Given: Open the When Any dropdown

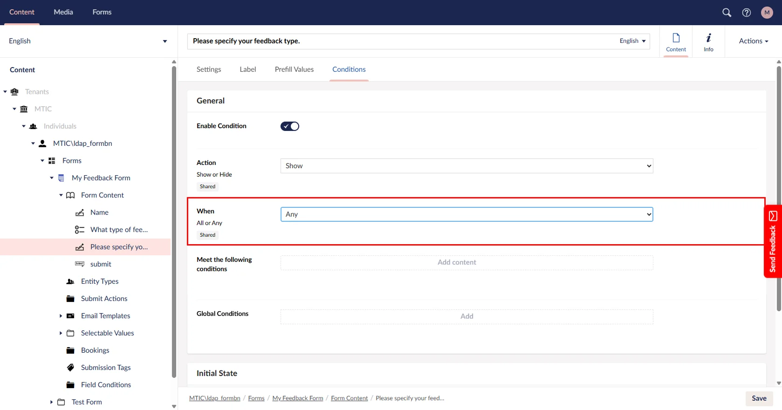Looking at the screenshot, I should [x=466, y=214].
